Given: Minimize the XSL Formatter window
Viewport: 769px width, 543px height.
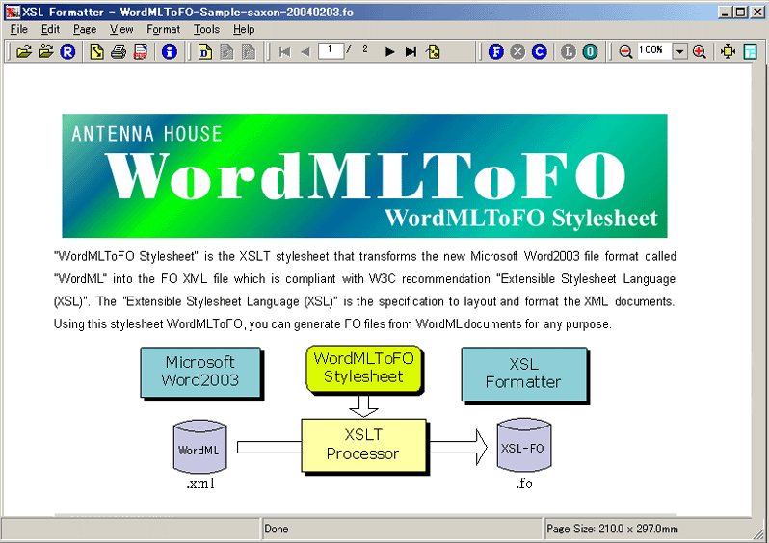Looking at the screenshot, I should click(726, 12).
